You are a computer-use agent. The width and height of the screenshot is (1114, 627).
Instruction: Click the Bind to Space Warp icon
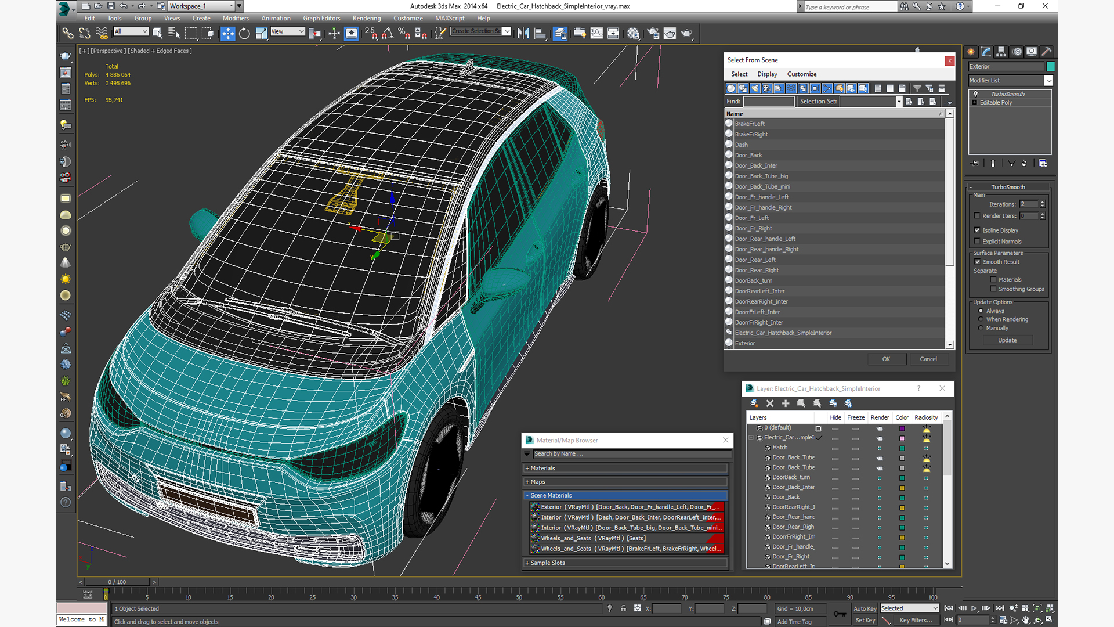click(102, 33)
